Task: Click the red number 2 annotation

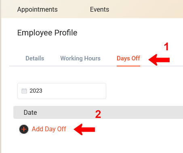Action: 98,114
